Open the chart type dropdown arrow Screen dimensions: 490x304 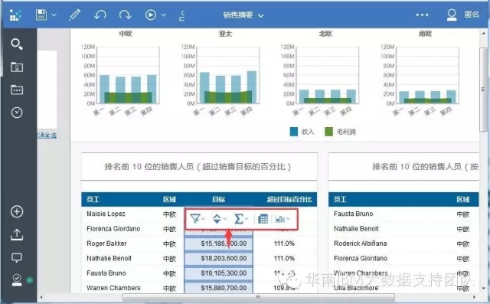click(x=288, y=219)
